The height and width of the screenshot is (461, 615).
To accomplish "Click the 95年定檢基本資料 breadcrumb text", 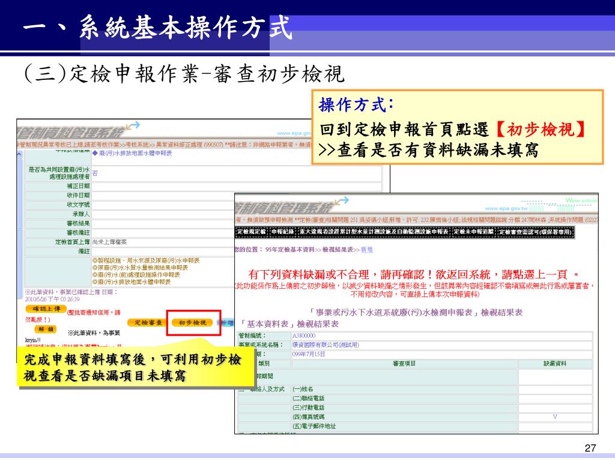I will click(x=289, y=250).
